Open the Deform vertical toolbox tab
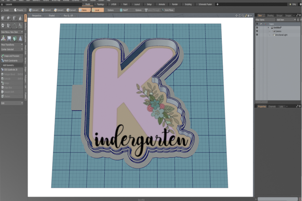The width and height of the screenshot is (302, 201). coord(25,27)
